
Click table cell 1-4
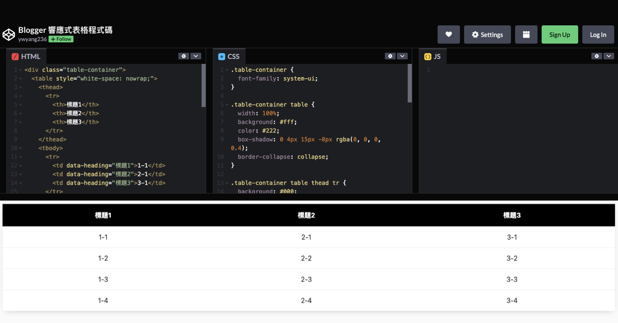click(103, 300)
